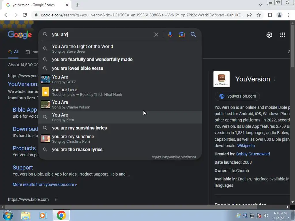The width and height of the screenshot is (295, 221).
Task: Click the horizontal scrollbar right arrow
Action: pyautogui.click(x=288, y=207)
